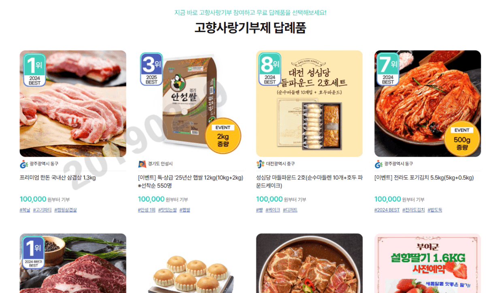Viewport: 491px width, 293px height.
Task: Click the 3위 2025 BEST badge on rice
Action: (x=151, y=69)
